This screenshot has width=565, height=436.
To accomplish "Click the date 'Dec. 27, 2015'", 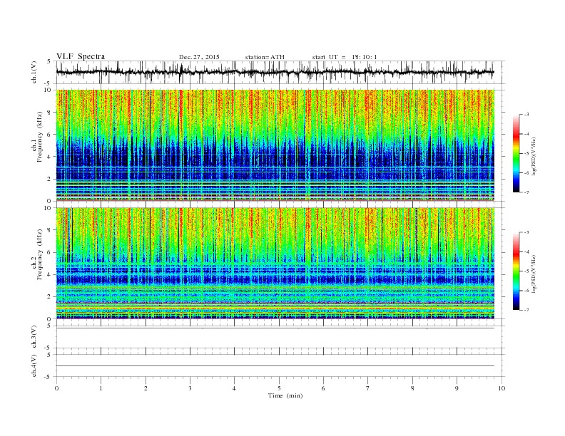I will pos(199,57).
